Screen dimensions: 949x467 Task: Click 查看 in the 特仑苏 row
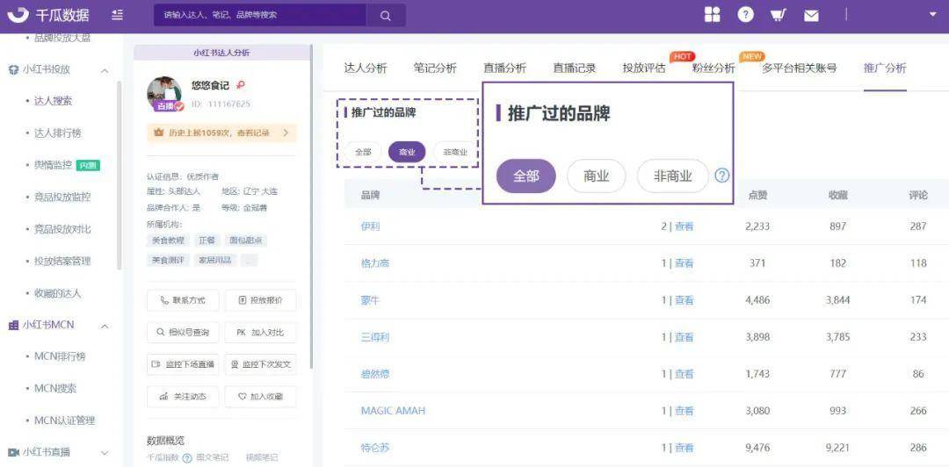point(685,448)
